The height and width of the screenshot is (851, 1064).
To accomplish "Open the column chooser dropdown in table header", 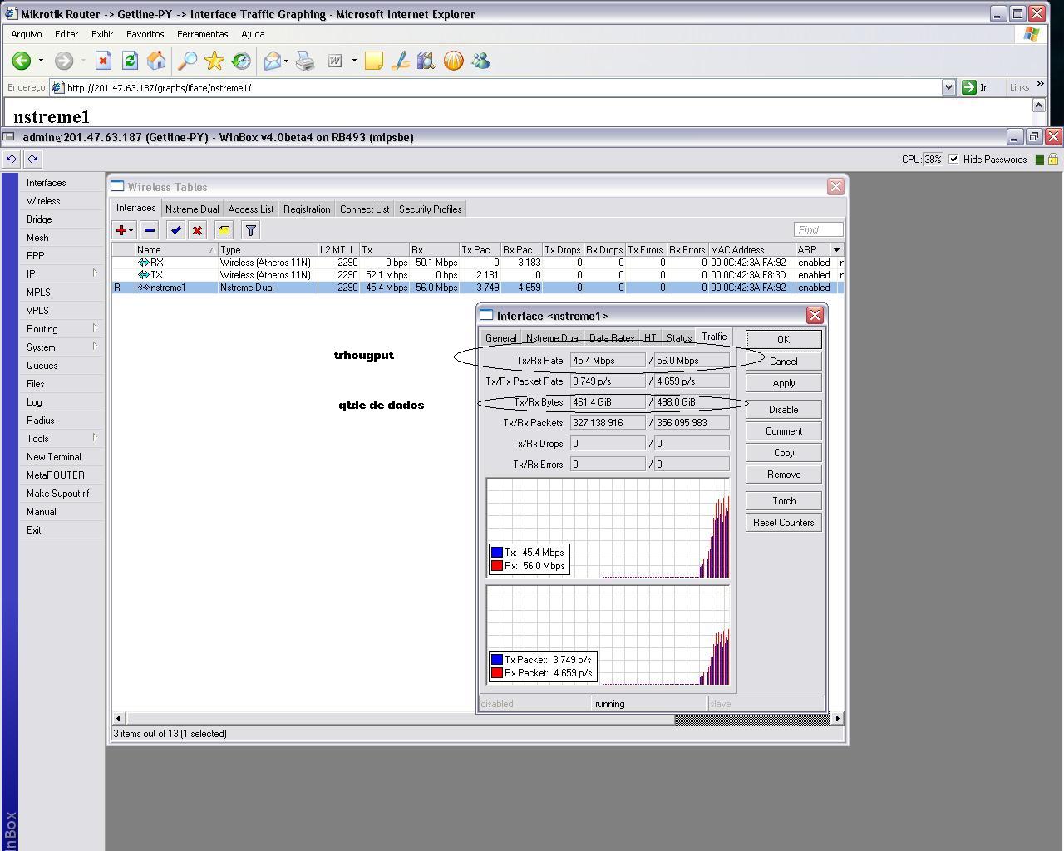I will tap(836, 249).
